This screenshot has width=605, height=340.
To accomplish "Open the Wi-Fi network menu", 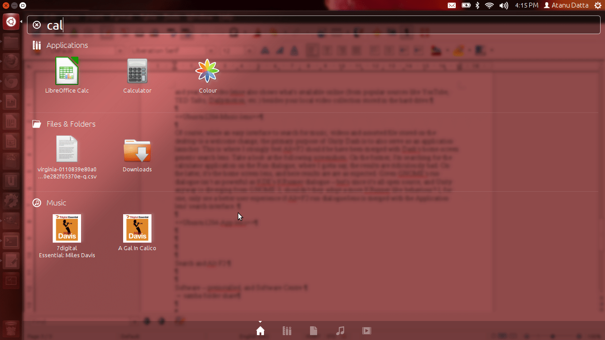I will pyautogui.click(x=489, y=5).
